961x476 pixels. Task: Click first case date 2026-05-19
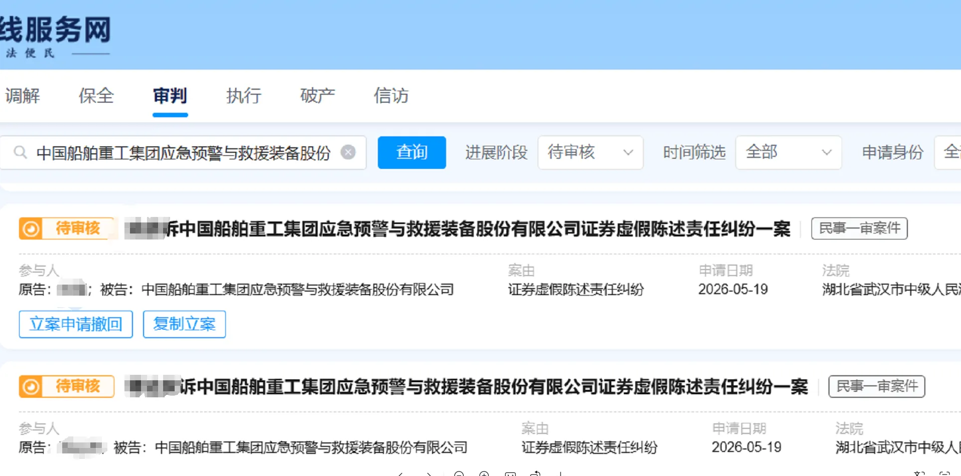pyautogui.click(x=733, y=290)
